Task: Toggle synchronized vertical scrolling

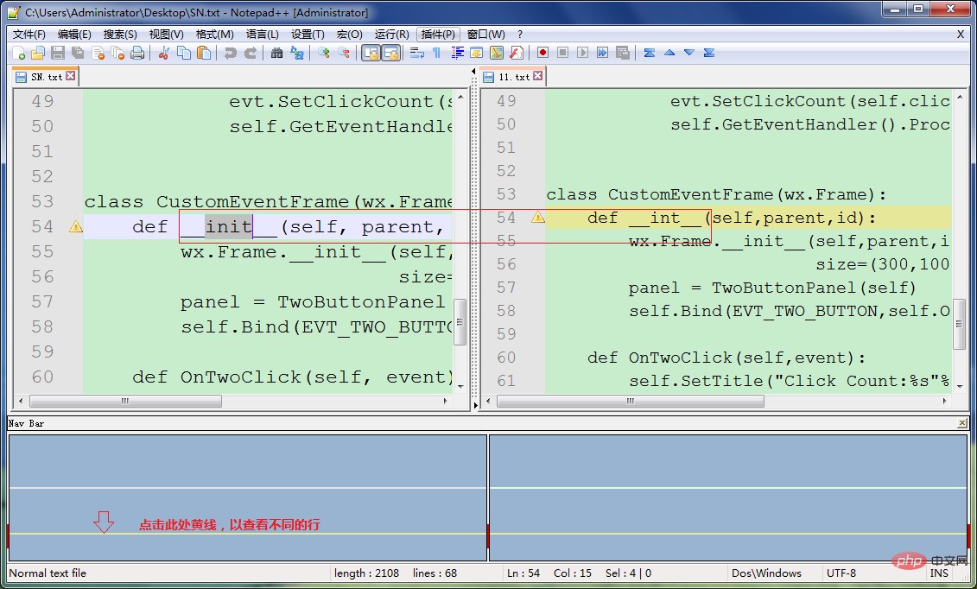Action: [371, 54]
